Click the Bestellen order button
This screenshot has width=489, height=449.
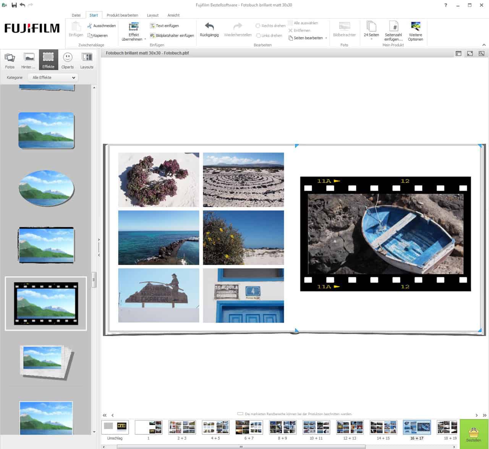point(474,434)
